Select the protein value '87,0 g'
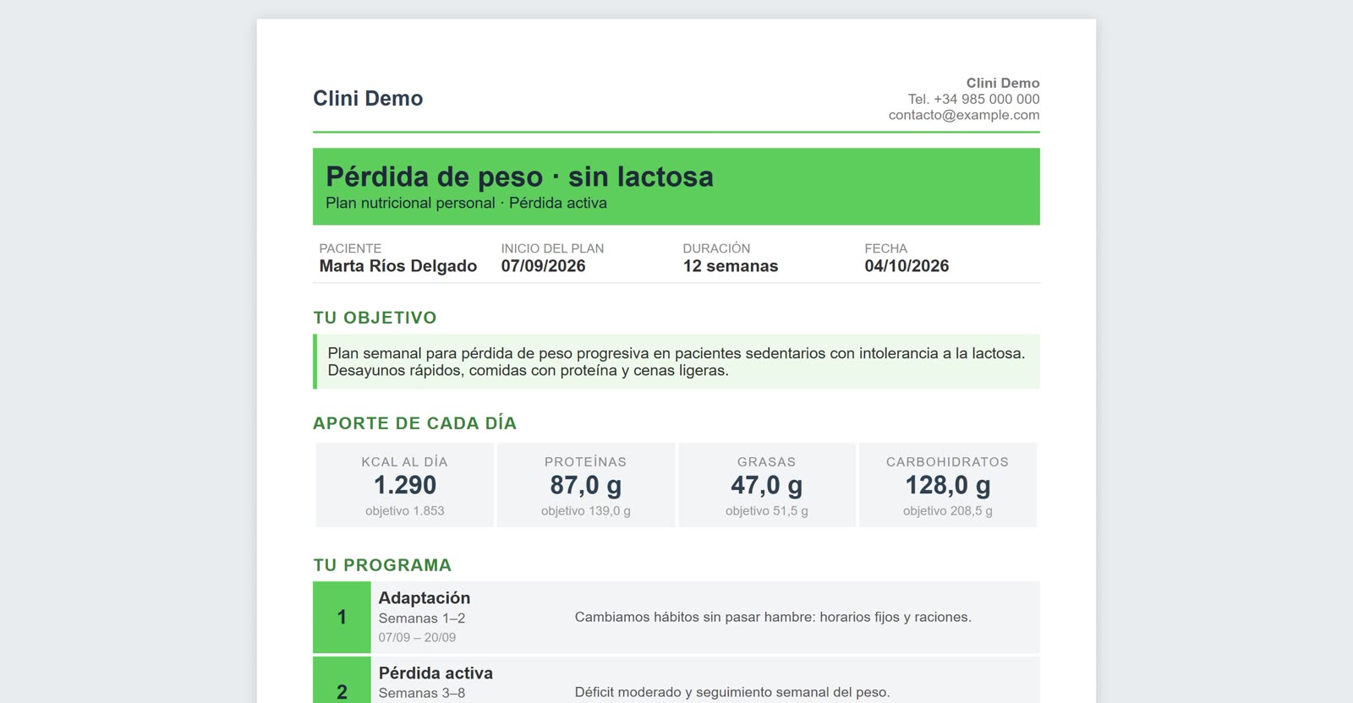The width and height of the screenshot is (1353, 703). tap(586, 485)
